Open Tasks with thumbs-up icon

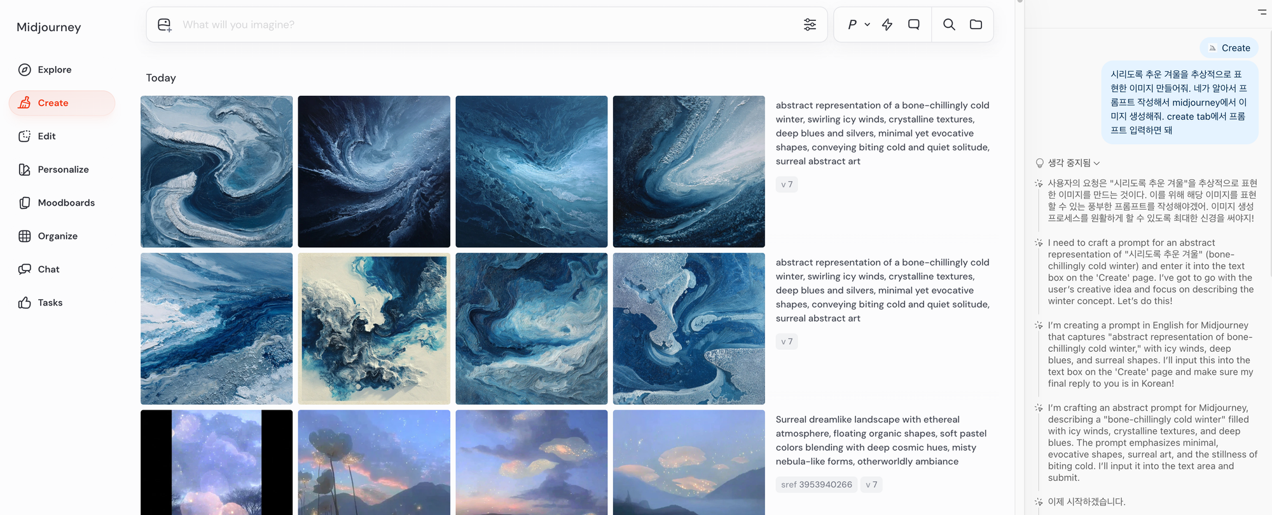[50, 303]
